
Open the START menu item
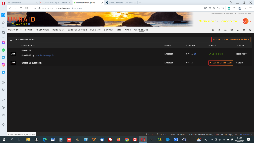pos(29,30)
